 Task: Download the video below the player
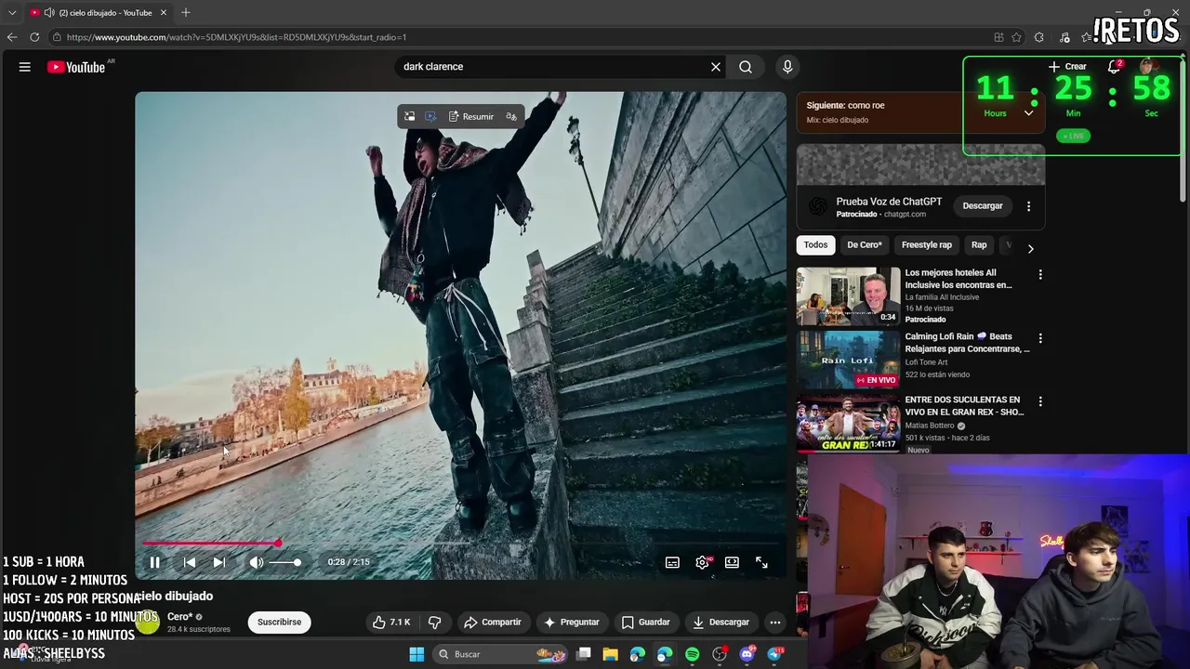[721, 623]
